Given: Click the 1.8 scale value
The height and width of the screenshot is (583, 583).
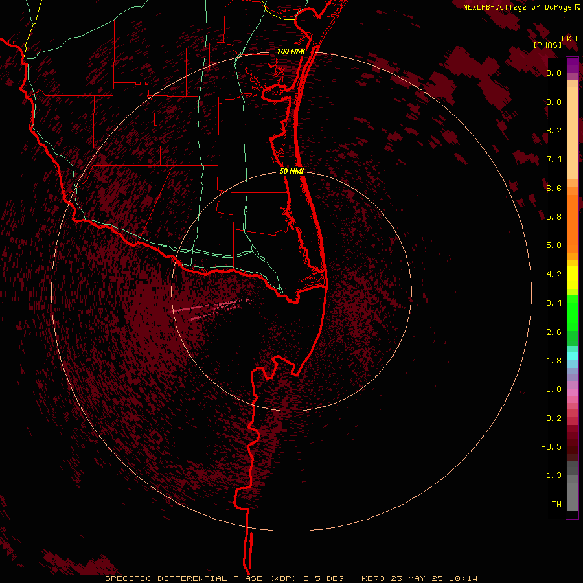Looking at the screenshot, I should tap(554, 361).
